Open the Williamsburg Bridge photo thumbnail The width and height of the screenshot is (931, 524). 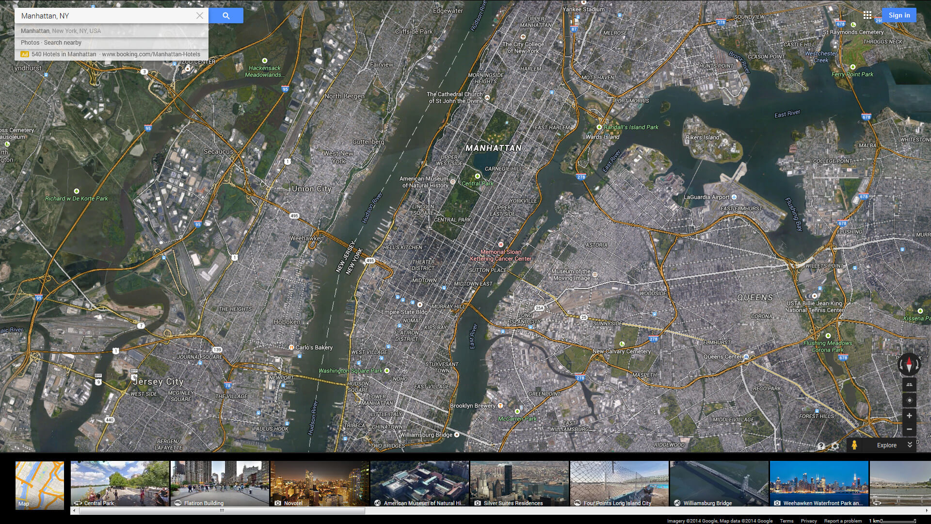(x=719, y=484)
